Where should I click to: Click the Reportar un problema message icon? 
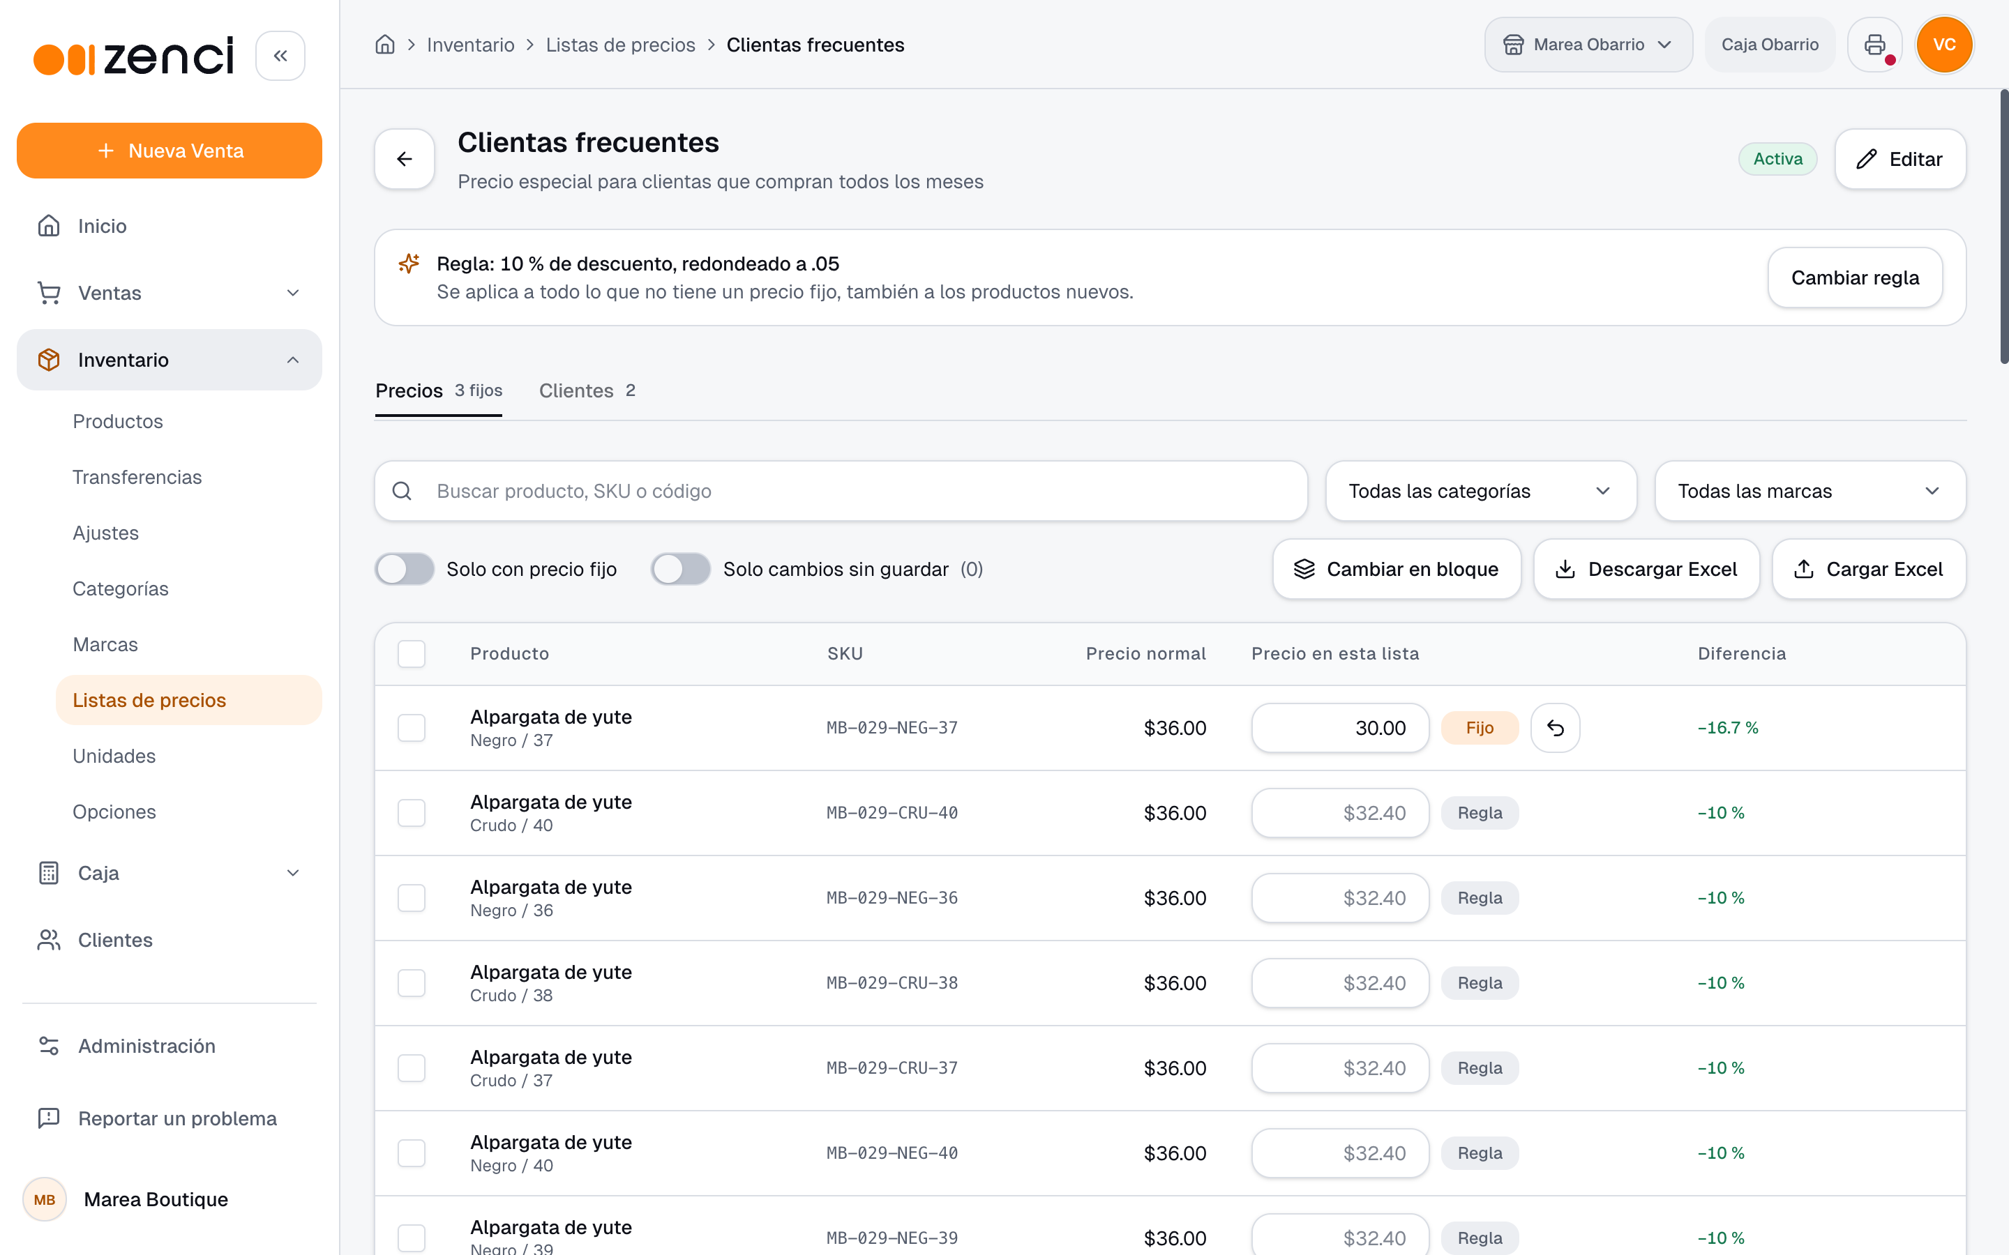(x=49, y=1118)
